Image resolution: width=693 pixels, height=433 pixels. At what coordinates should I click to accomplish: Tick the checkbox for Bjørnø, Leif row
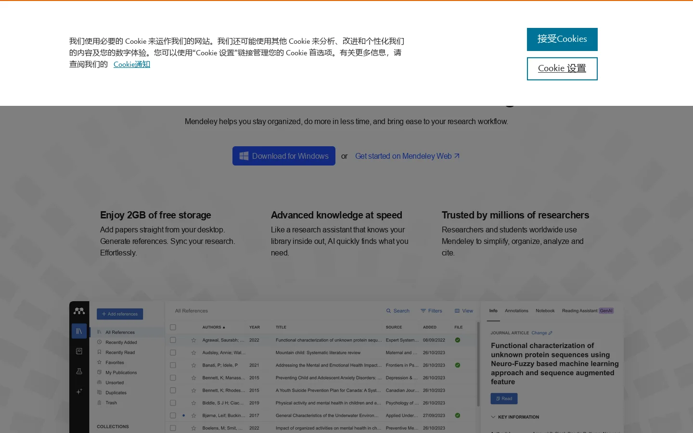click(173, 415)
